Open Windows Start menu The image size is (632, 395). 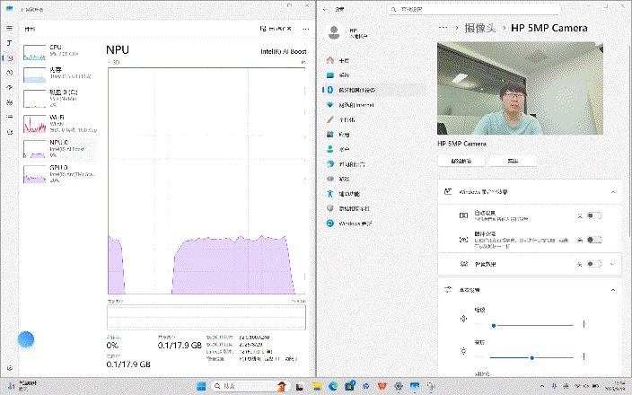[201, 386]
